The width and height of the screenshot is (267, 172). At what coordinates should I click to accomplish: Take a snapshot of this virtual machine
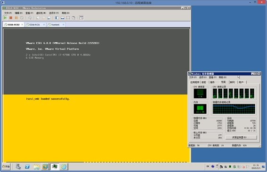pos(38,18)
